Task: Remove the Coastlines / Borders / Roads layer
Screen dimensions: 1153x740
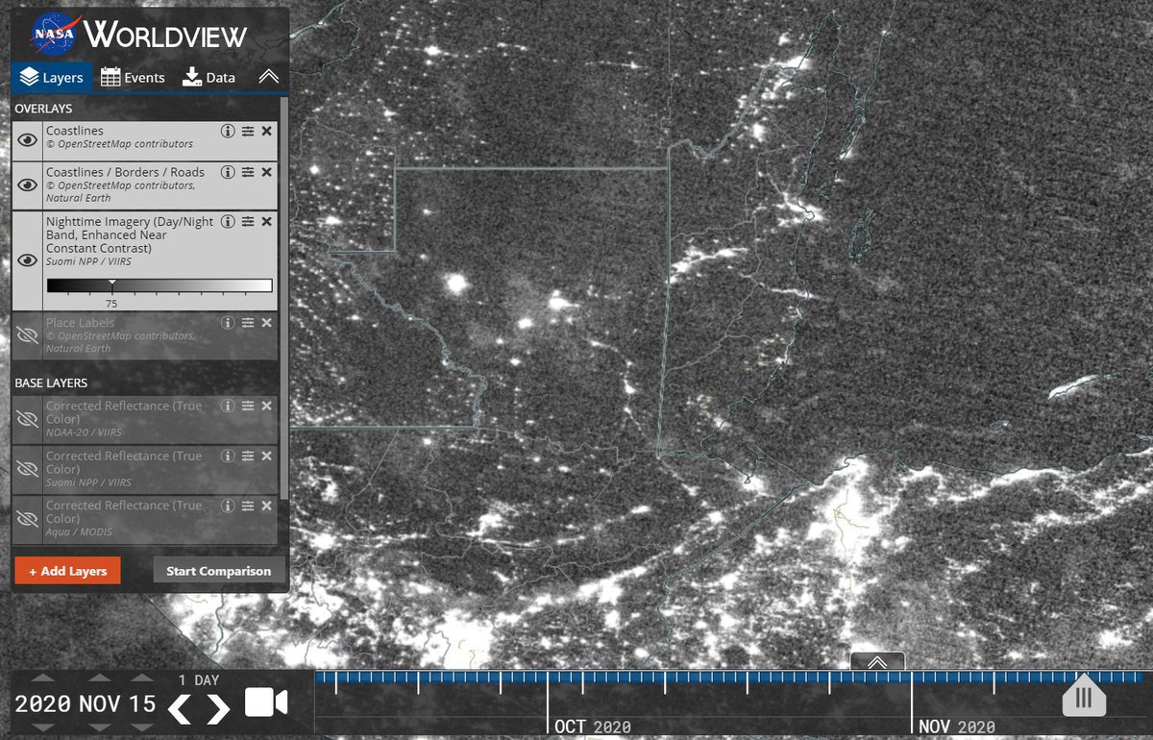Action: point(267,172)
